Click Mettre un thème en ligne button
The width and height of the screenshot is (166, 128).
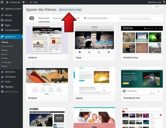tap(70, 10)
